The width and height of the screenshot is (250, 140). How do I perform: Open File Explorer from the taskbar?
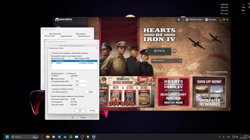48,137
